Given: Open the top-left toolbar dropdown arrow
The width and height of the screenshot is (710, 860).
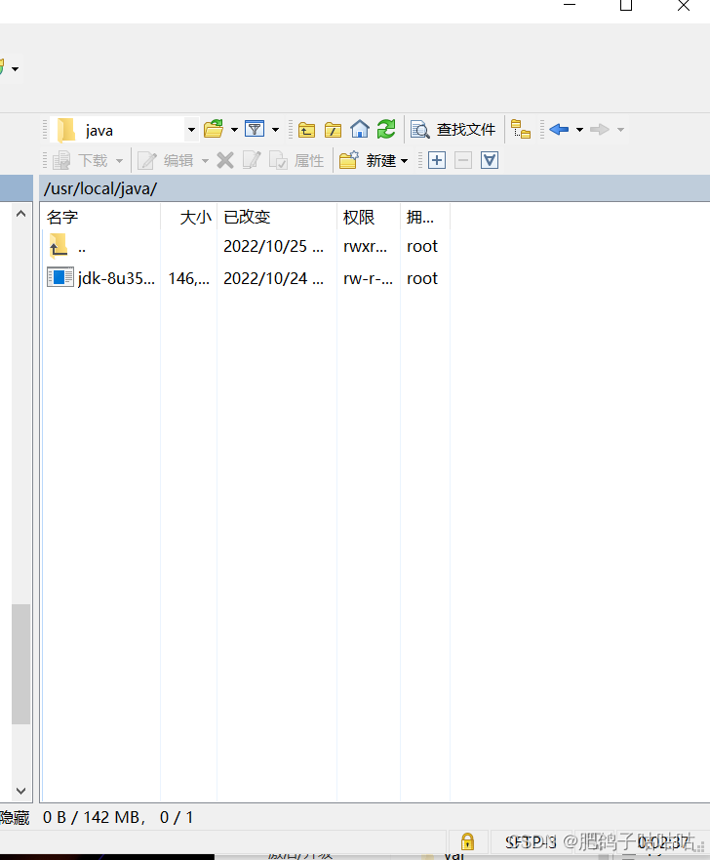Looking at the screenshot, I should point(16,69).
